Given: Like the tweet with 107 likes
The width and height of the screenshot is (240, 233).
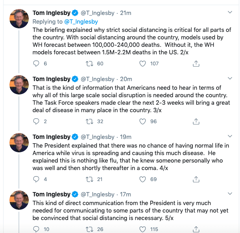Looking at the screenshot, I should (x=144, y=64).
